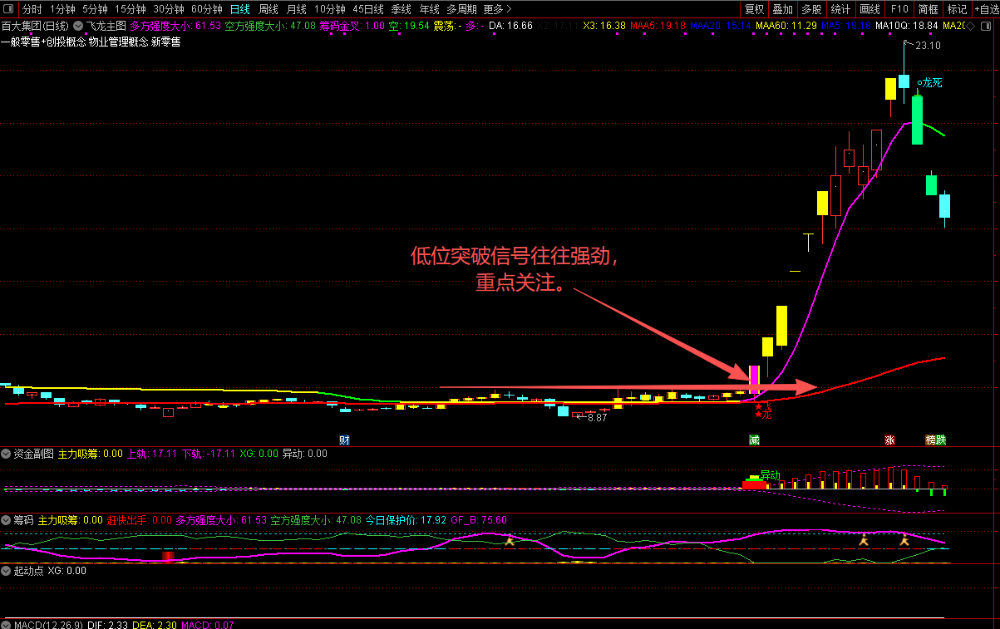The height and width of the screenshot is (629, 1000).
Task: Click the 筹码金叉: 1.00 value
Action: (352, 26)
